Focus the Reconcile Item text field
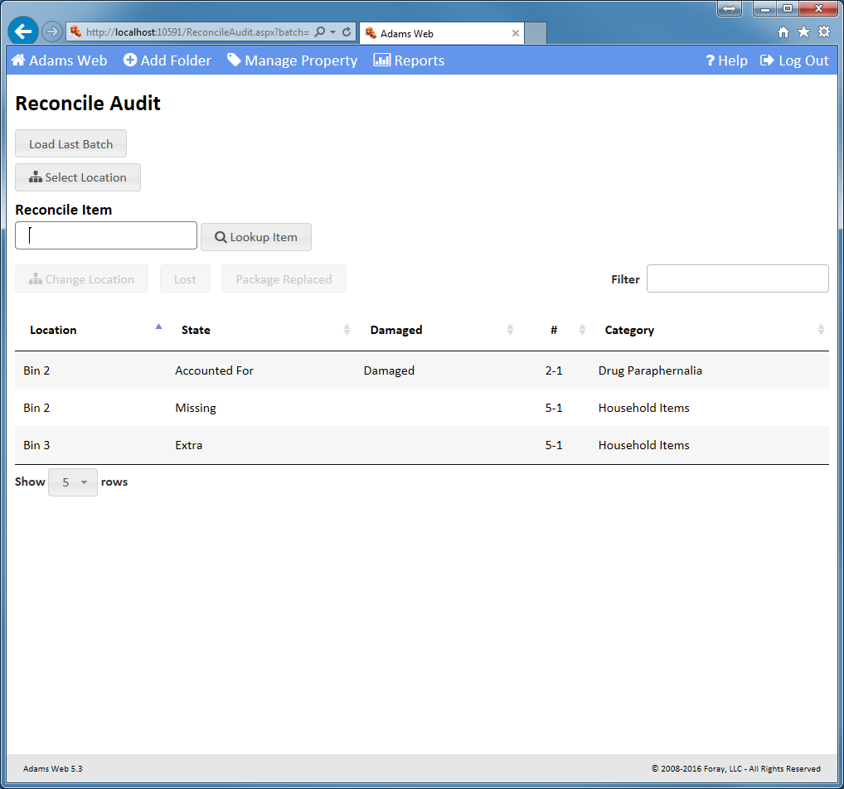Image resolution: width=844 pixels, height=789 pixels. [106, 235]
